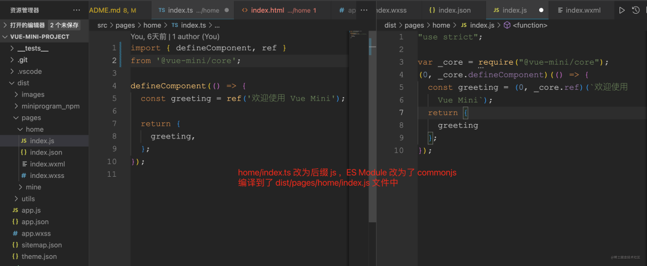Click "use strict" in right editor
The width and height of the screenshot is (647, 266).
(x=449, y=37)
